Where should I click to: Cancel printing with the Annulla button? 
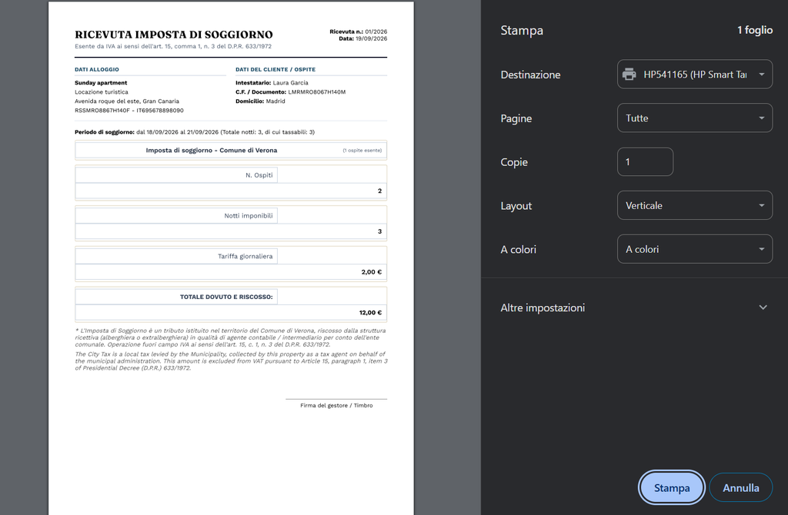pyautogui.click(x=741, y=487)
